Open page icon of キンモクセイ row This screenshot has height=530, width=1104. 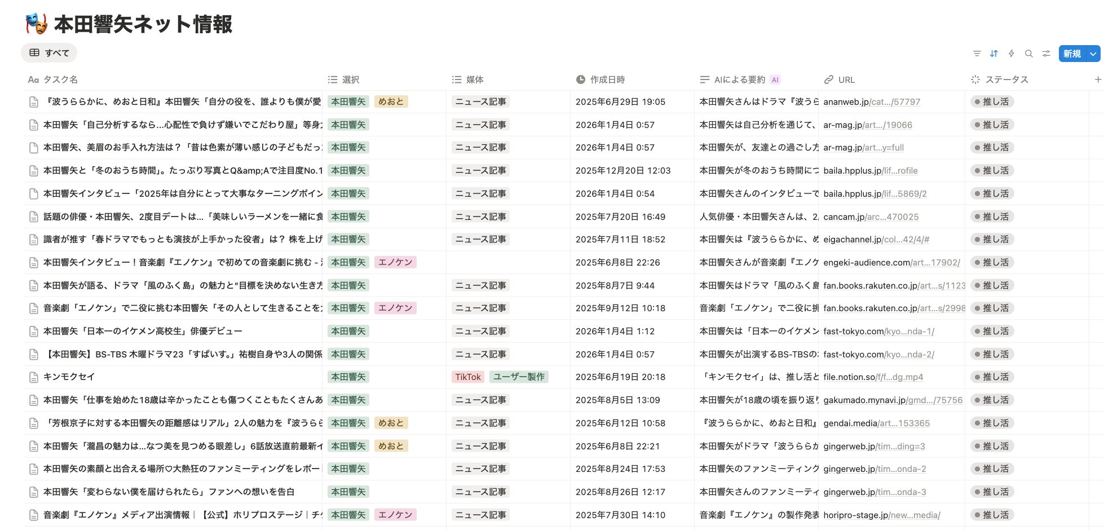click(34, 377)
